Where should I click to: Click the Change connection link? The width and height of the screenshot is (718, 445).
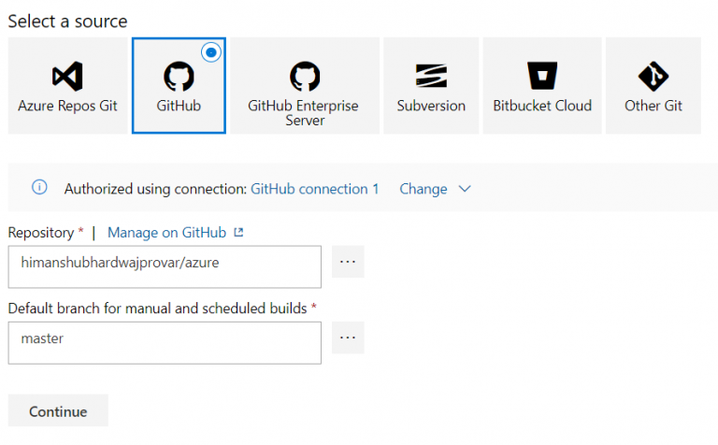(424, 189)
